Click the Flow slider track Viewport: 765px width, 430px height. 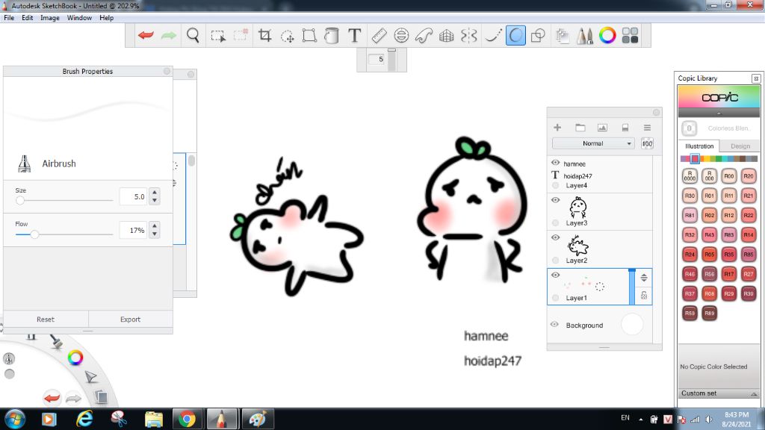(64, 234)
